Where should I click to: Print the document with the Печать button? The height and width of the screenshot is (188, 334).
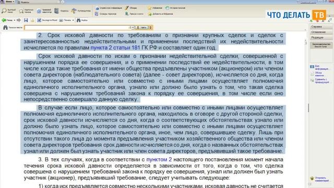pos(65,20)
